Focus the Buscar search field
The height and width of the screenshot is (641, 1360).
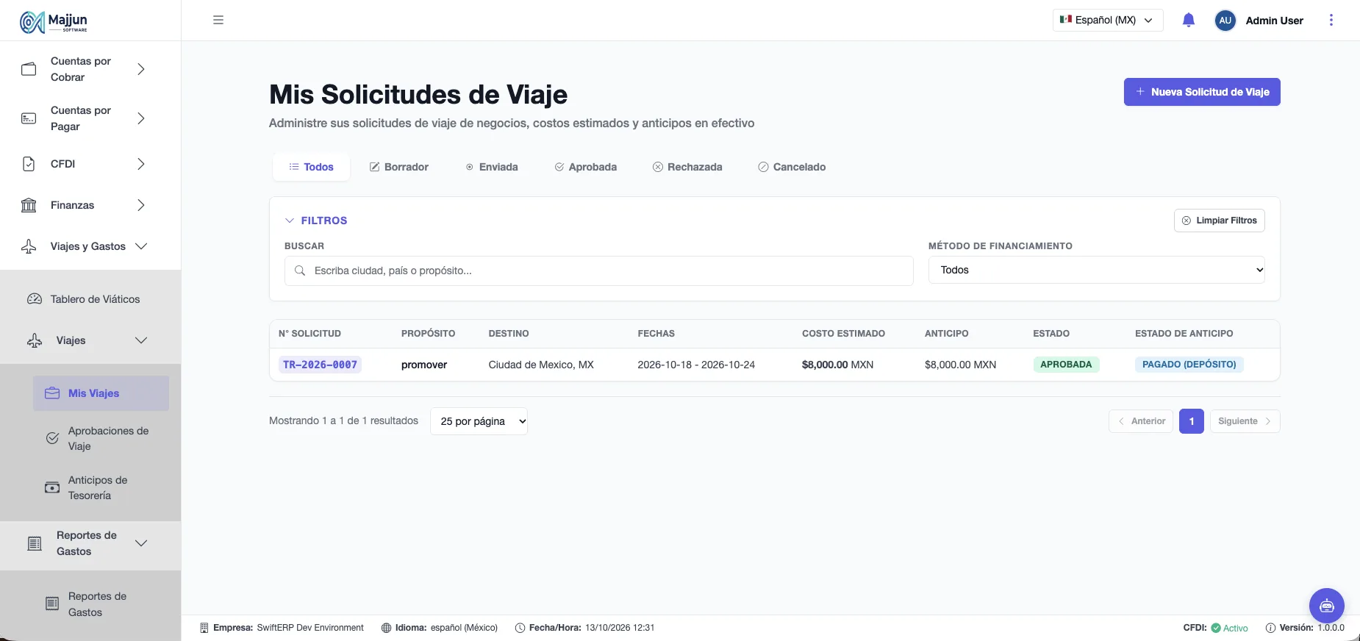coord(598,271)
